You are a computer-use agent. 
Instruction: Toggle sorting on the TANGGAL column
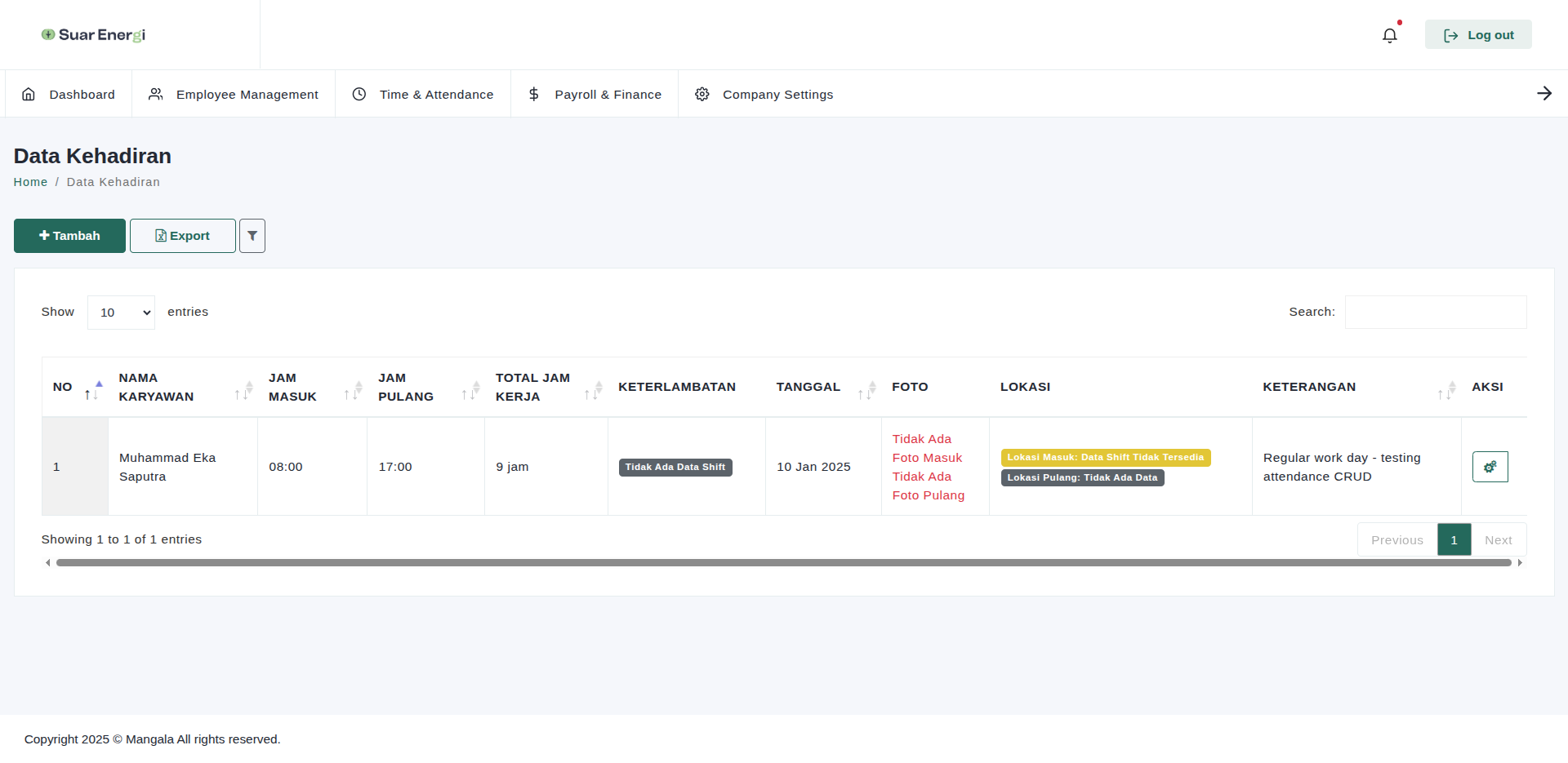coord(866,391)
